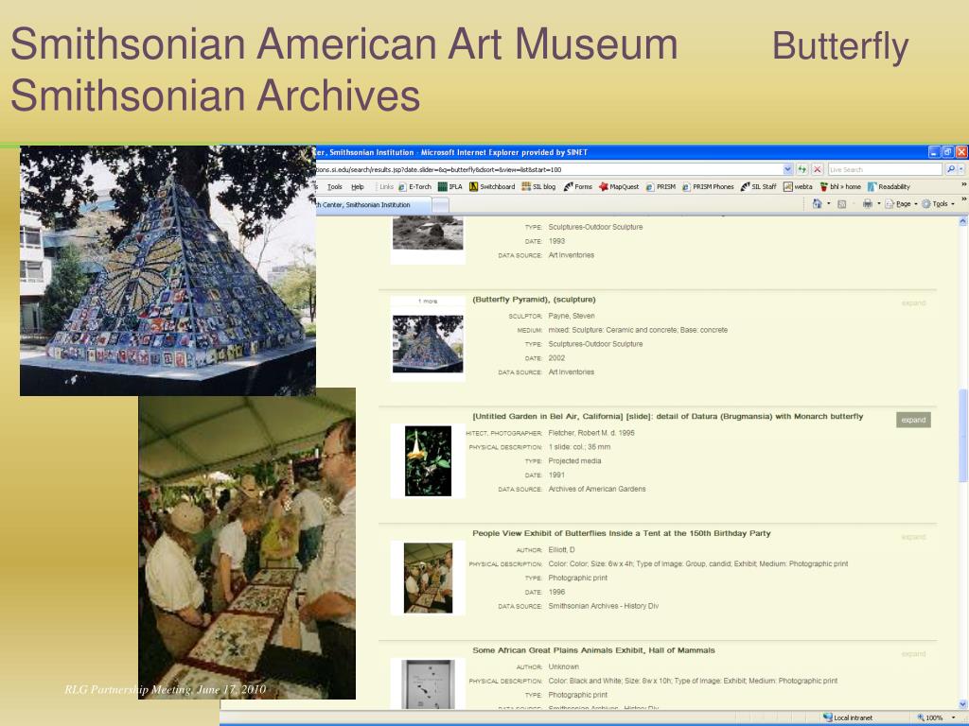This screenshot has width=969, height=726.
Task: Click the author name 'Elliott, D'
Action: pyautogui.click(x=561, y=550)
